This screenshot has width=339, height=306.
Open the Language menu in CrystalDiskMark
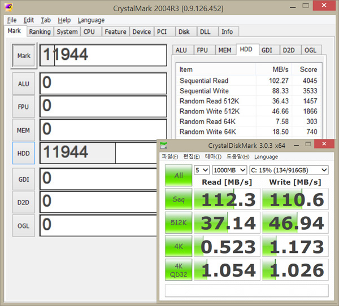tap(266, 156)
